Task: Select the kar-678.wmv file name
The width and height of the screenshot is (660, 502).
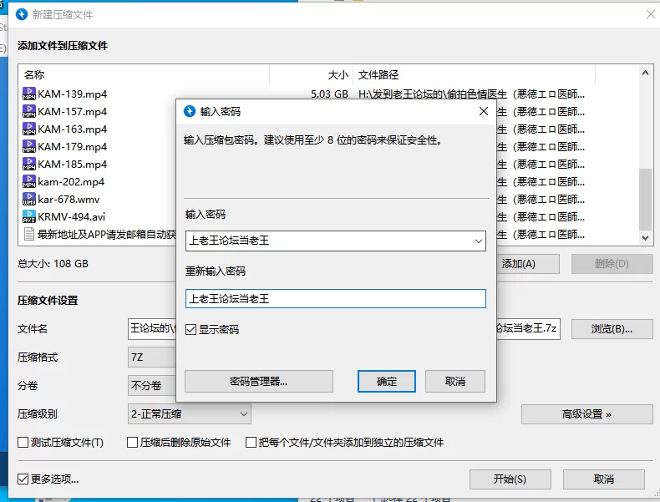Action: 69,200
